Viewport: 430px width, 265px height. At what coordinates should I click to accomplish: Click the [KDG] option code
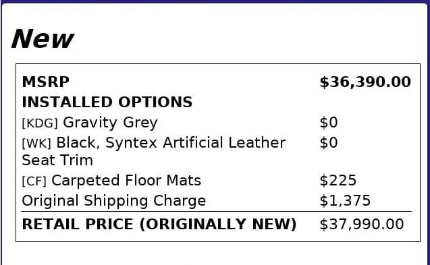pyautogui.click(x=40, y=123)
